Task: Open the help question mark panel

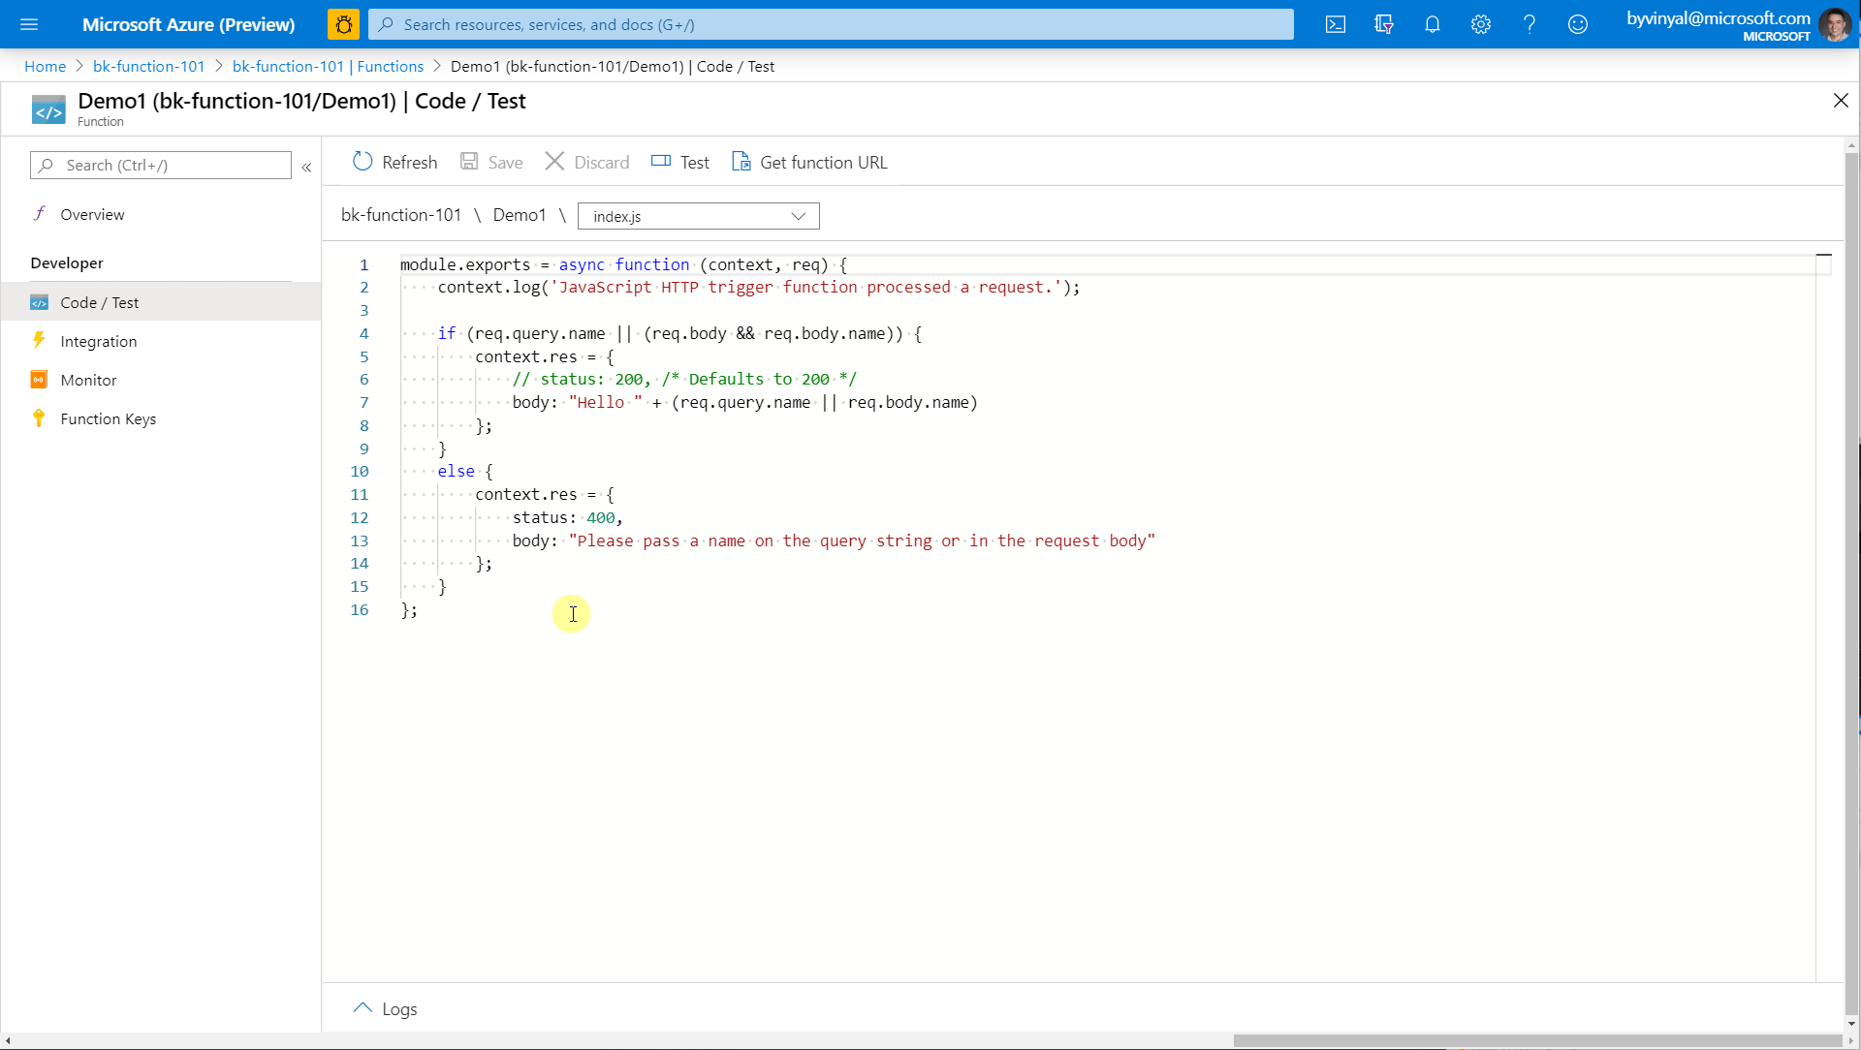Action: 1530,24
